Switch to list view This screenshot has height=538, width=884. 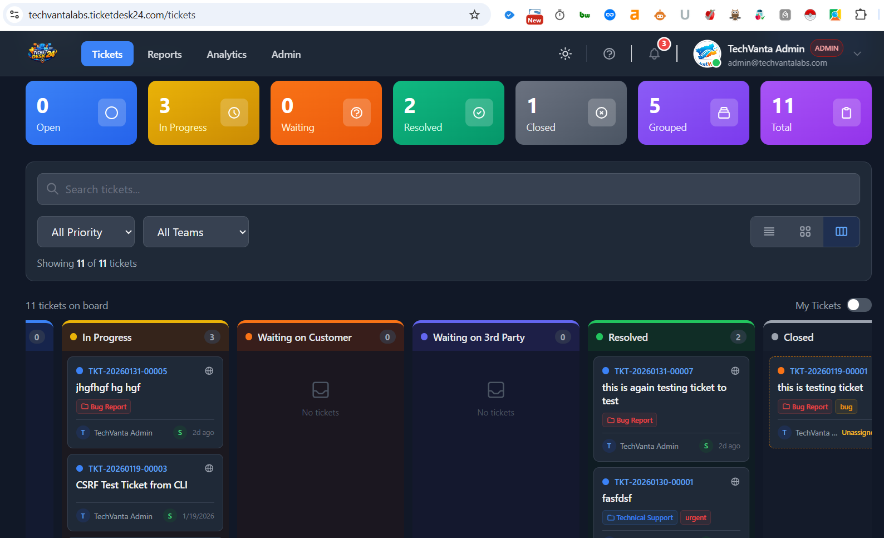pos(769,232)
